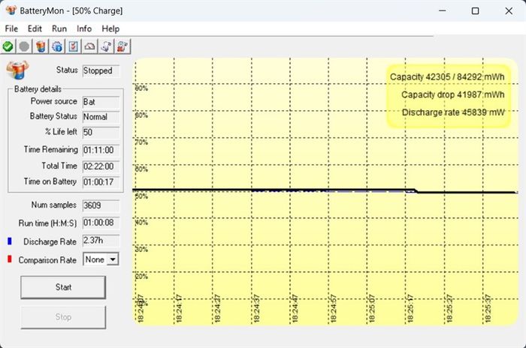Image resolution: width=526 pixels, height=348 pixels.
Task: Click Total Time value 02:22:00
Action: 101,166
